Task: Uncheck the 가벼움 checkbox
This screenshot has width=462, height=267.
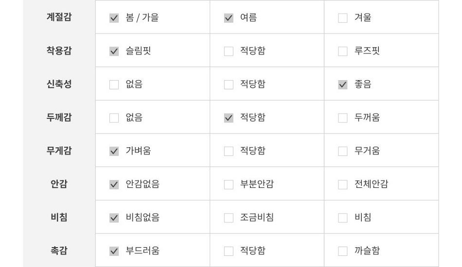Action: click(x=114, y=151)
